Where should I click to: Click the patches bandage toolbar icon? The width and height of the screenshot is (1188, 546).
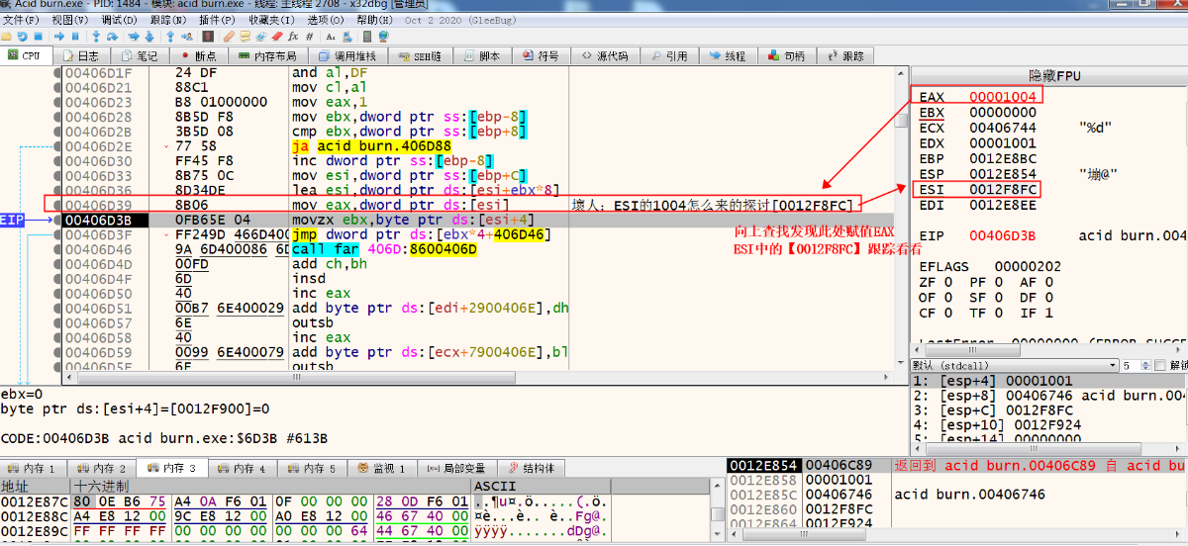click(229, 36)
